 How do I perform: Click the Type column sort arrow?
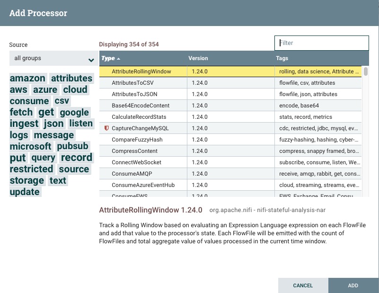click(117, 58)
